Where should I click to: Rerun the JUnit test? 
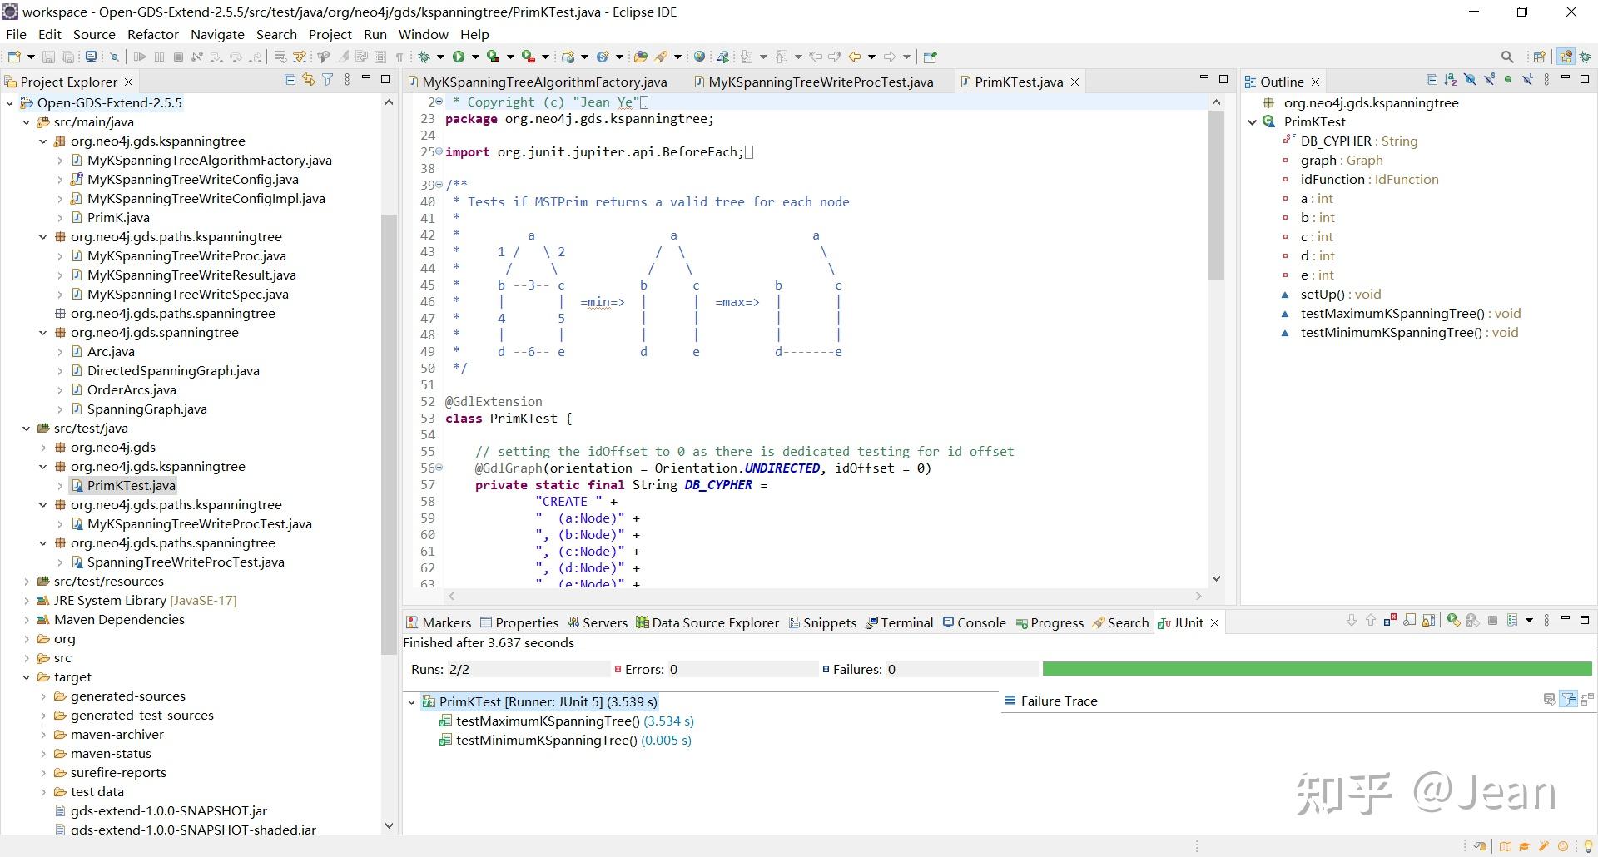point(1453,621)
